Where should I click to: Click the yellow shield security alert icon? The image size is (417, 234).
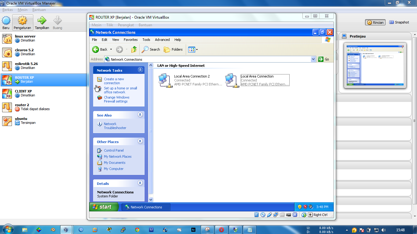point(300,207)
